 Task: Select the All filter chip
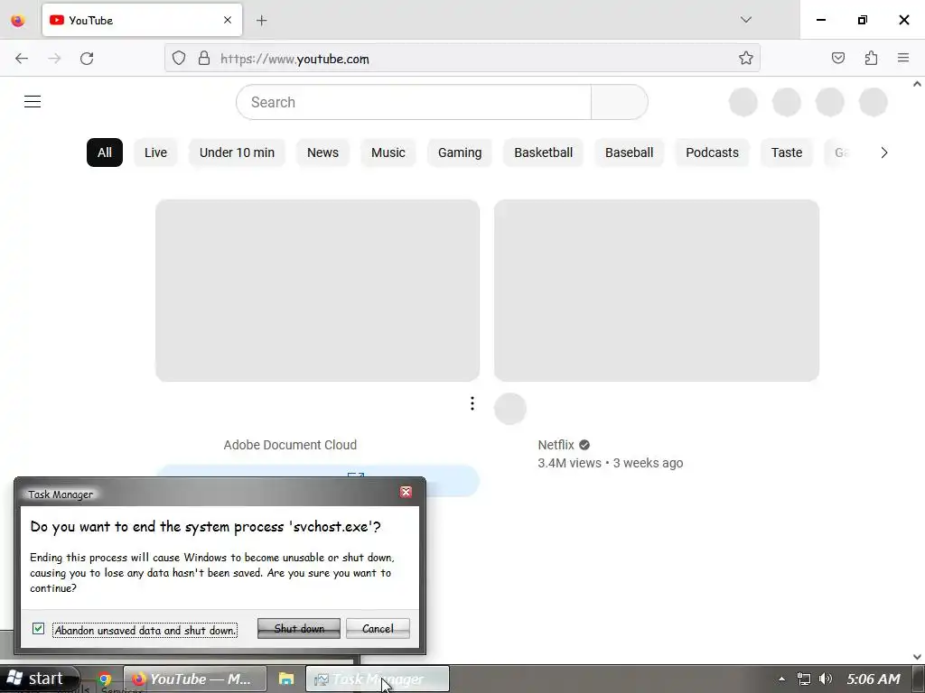105,152
